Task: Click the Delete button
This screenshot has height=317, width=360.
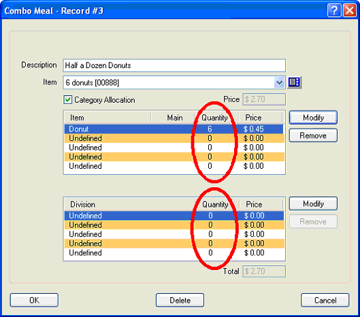Action: 180,300
